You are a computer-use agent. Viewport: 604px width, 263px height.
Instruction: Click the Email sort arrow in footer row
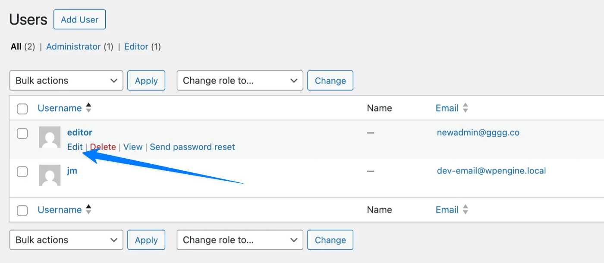click(x=466, y=210)
